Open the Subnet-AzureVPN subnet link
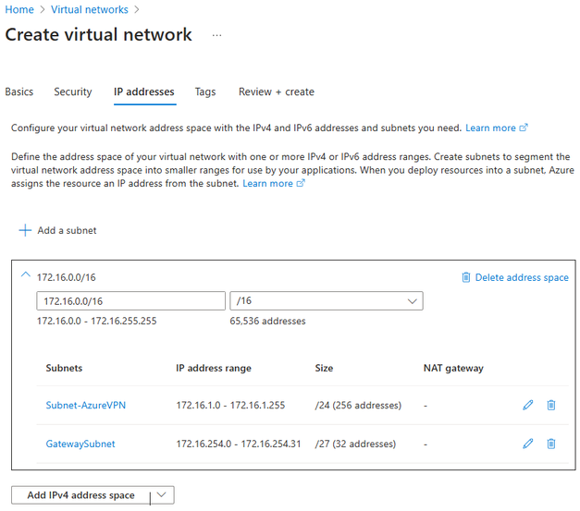Viewport: 580px width, 511px height. click(86, 405)
